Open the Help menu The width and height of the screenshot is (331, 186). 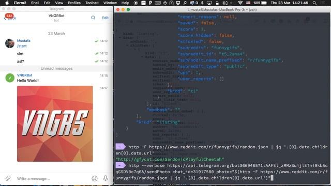(x=125, y=3)
